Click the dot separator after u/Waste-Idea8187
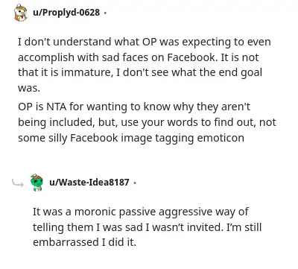This screenshot has width=298, height=269. coord(135,183)
